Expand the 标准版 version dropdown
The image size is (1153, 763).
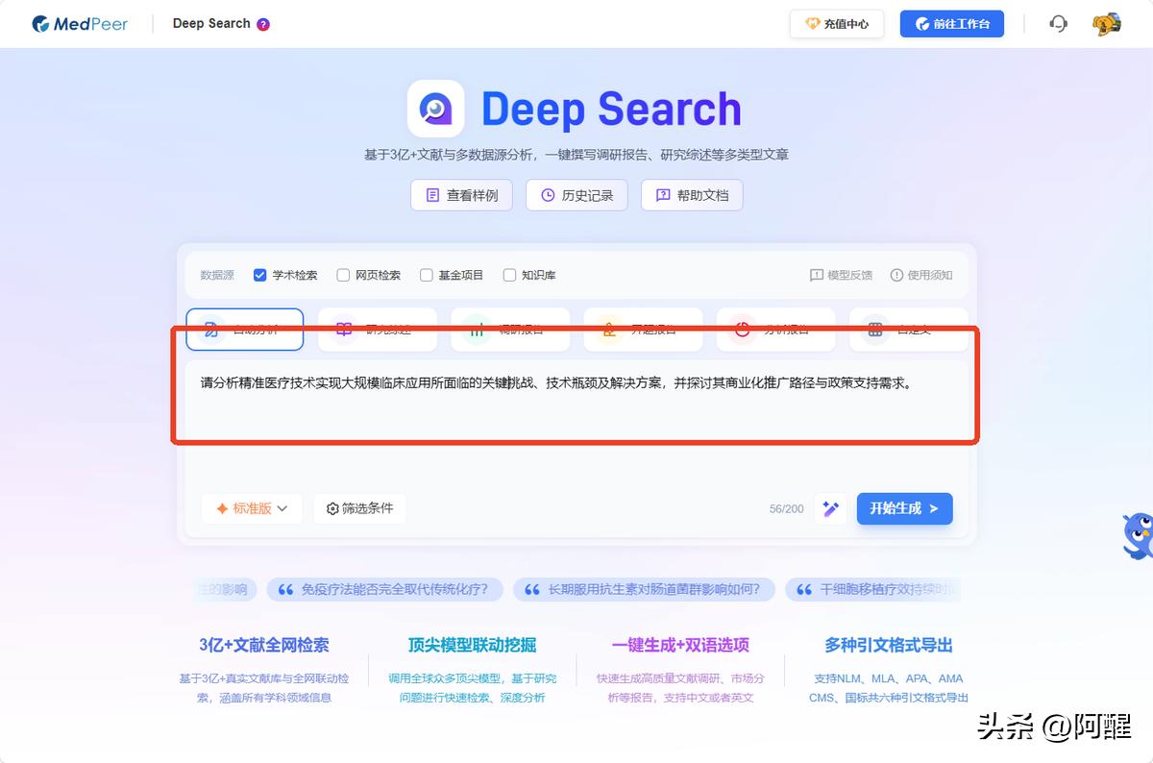pos(252,508)
